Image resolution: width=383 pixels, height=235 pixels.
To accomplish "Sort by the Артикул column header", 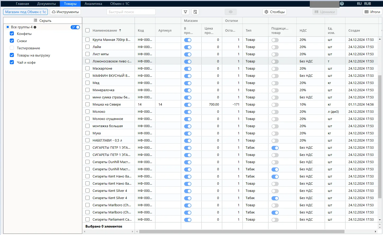I will click(165, 30).
